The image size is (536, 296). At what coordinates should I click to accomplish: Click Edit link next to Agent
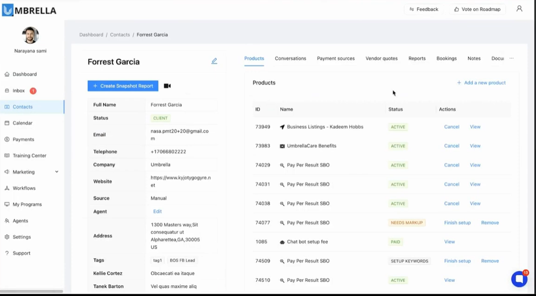158,211
